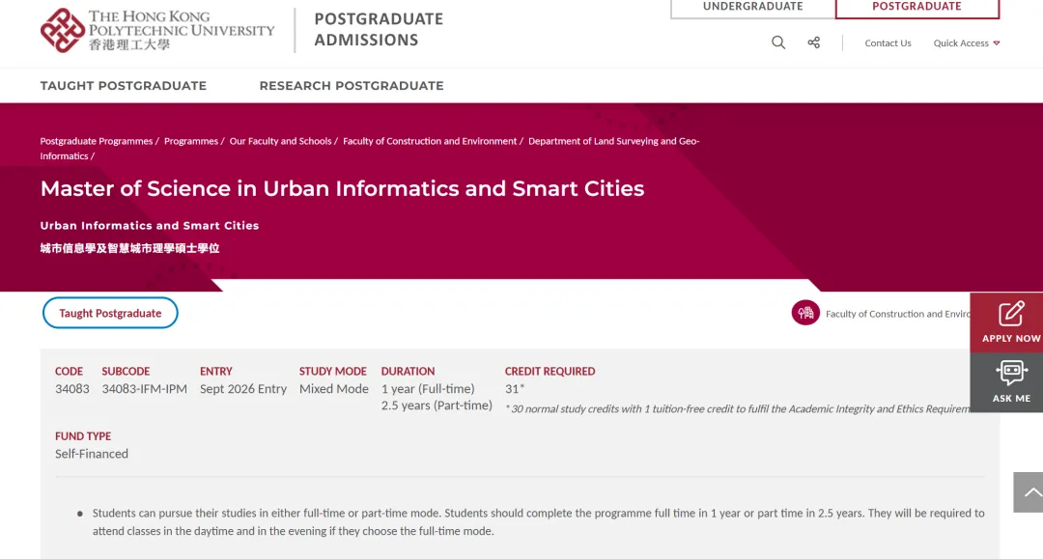Click the Postgraduate Admissions site title
The height and width of the screenshot is (559, 1043).
(x=379, y=30)
